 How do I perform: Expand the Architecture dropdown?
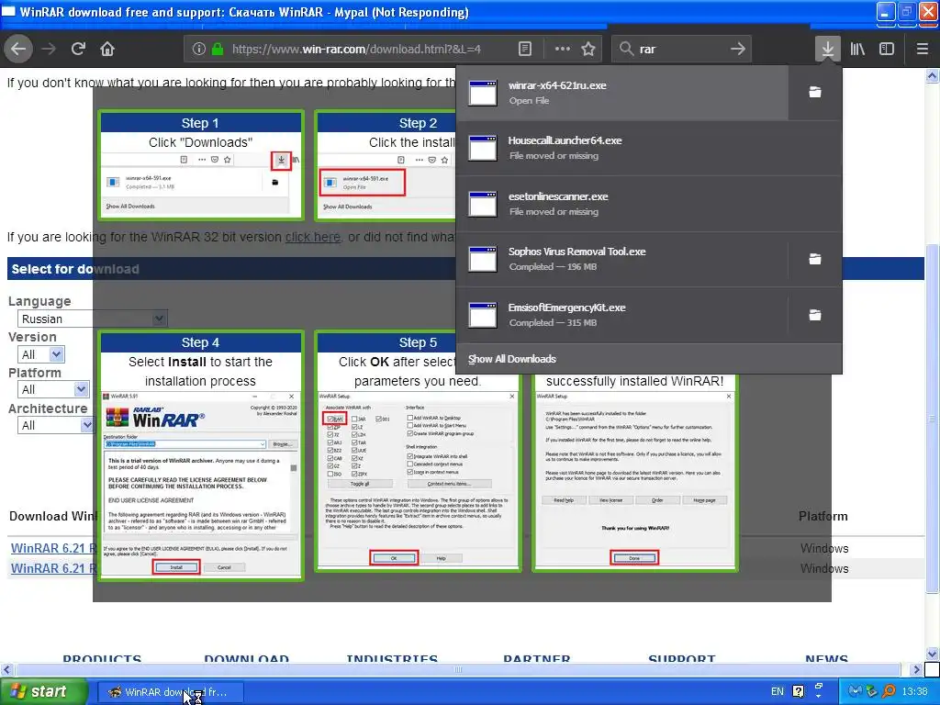[x=56, y=425]
